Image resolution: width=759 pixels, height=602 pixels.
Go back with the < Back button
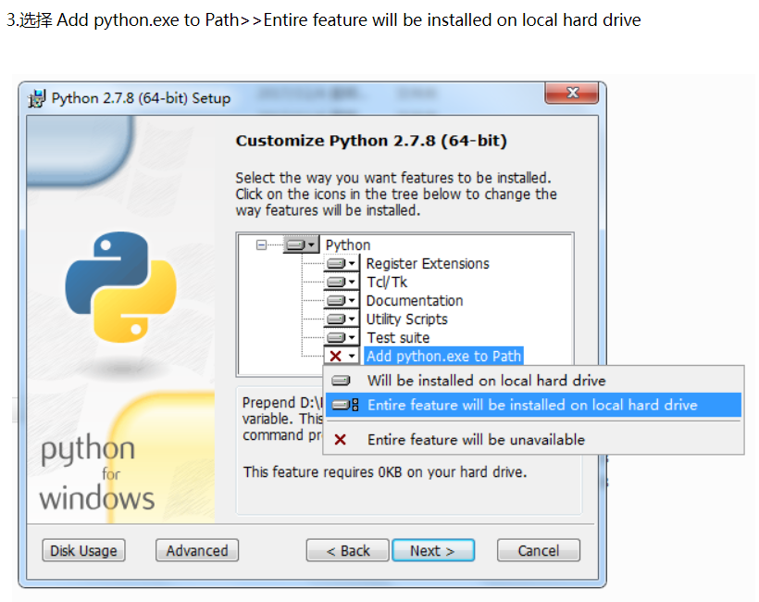tap(347, 551)
